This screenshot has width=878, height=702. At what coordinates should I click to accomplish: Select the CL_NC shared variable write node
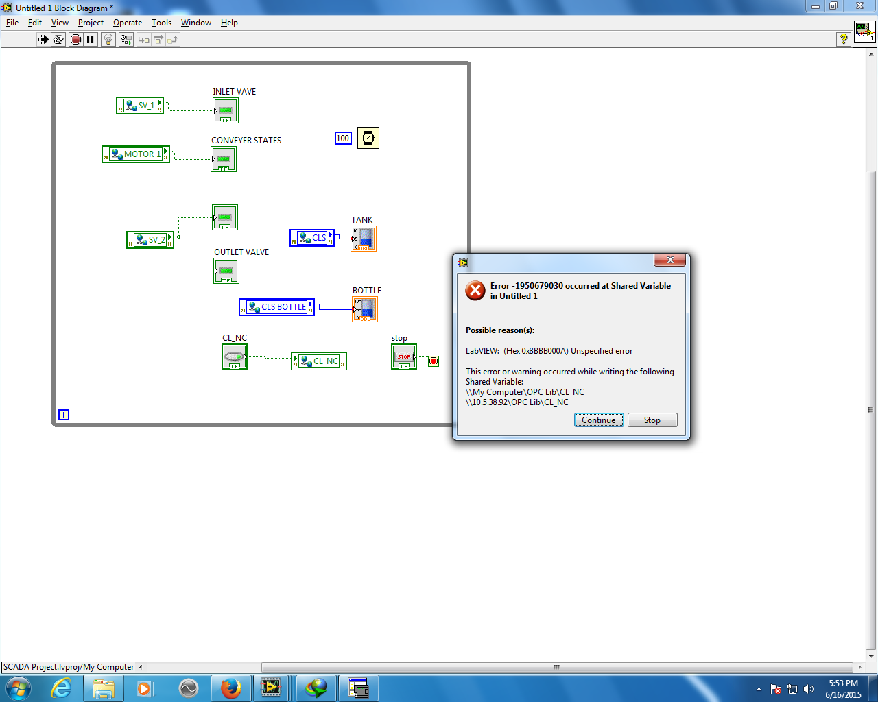click(319, 361)
